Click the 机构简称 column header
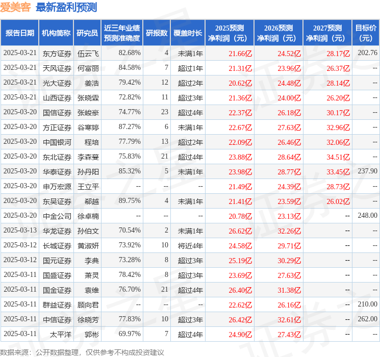 pos(56,33)
